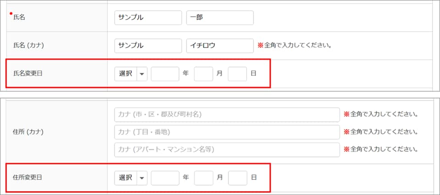The image size is (440, 195).
Task: Click the required 氏名 row label
Action: click(x=19, y=18)
